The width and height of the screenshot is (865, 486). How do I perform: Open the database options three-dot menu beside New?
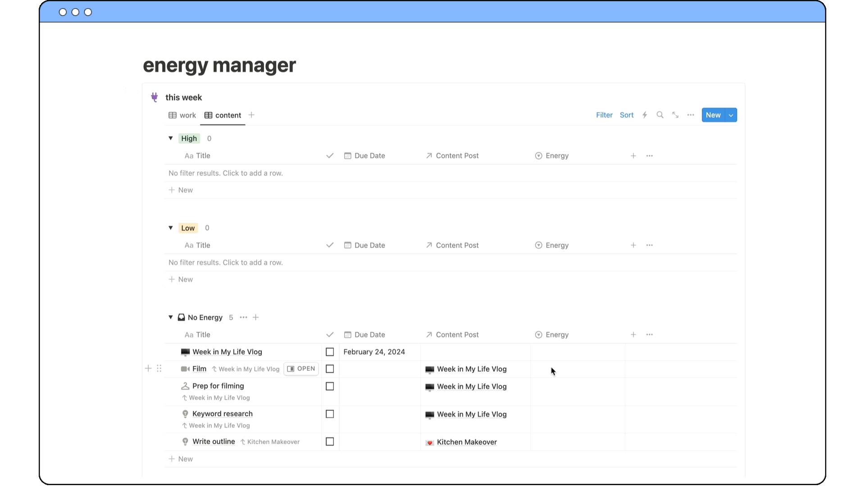(x=691, y=115)
